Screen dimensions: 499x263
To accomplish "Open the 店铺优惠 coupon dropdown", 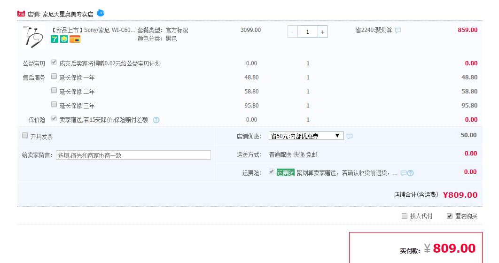I will [x=306, y=136].
